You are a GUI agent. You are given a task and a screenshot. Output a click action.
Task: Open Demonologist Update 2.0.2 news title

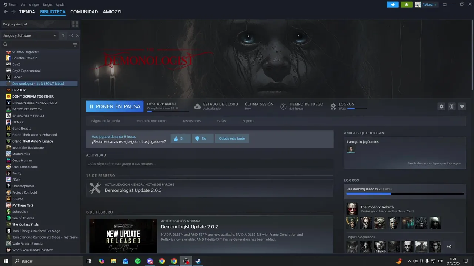(x=189, y=227)
